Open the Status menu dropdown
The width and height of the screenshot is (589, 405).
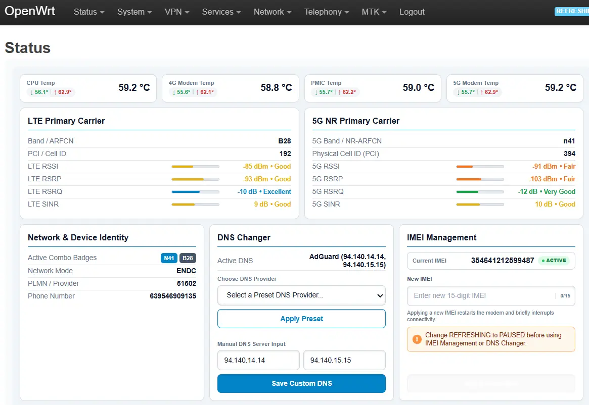[x=88, y=12]
